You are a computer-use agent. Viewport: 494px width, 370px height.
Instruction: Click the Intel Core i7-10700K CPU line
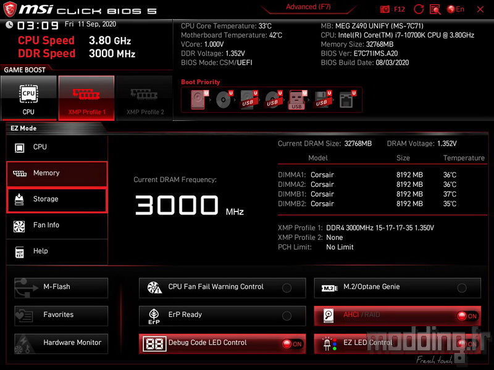pyautogui.click(x=398, y=35)
